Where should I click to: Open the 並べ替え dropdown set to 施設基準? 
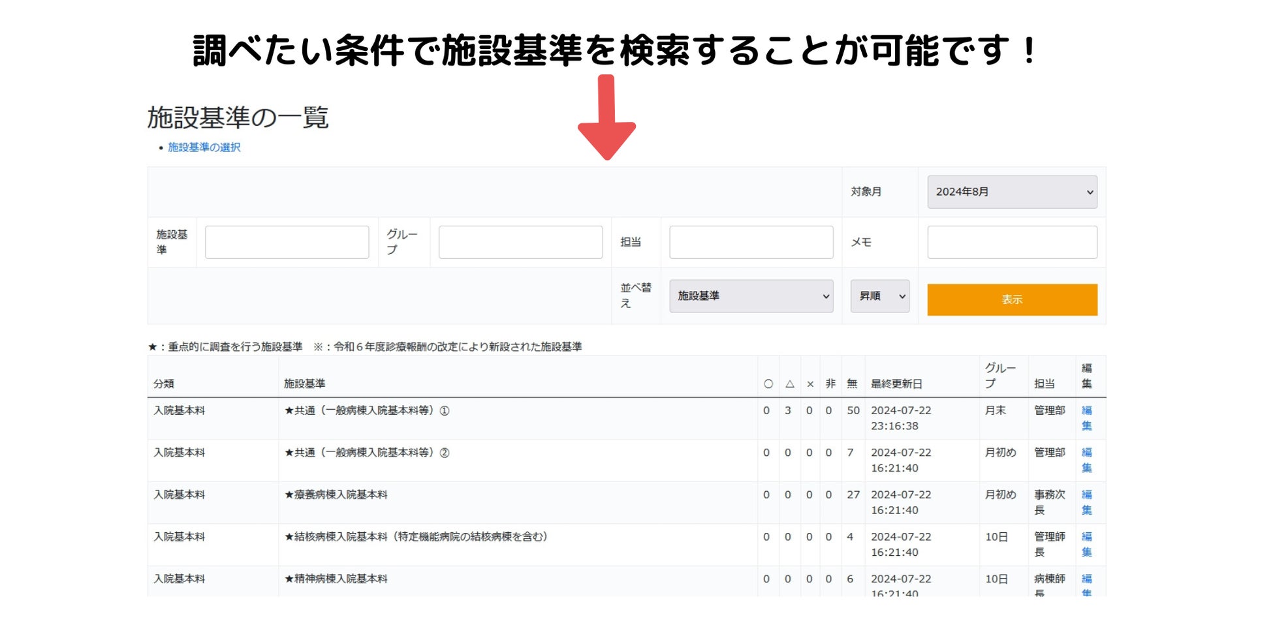[751, 296]
